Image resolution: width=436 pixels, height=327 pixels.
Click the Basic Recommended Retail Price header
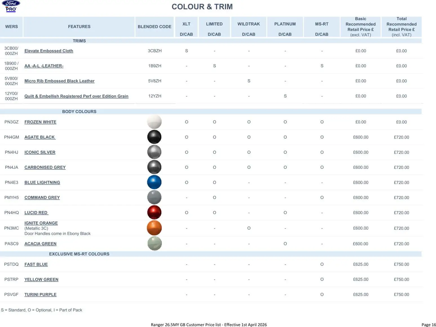(x=361, y=27)
